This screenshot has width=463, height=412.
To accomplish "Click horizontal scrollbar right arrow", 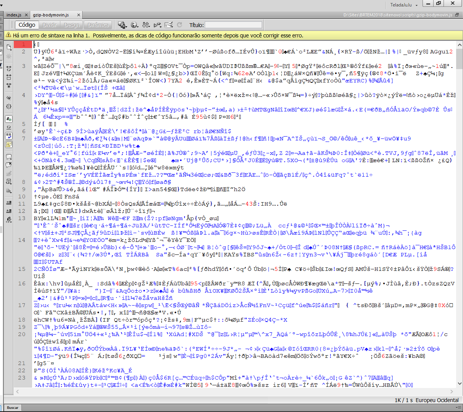I will tap(452, 391).
